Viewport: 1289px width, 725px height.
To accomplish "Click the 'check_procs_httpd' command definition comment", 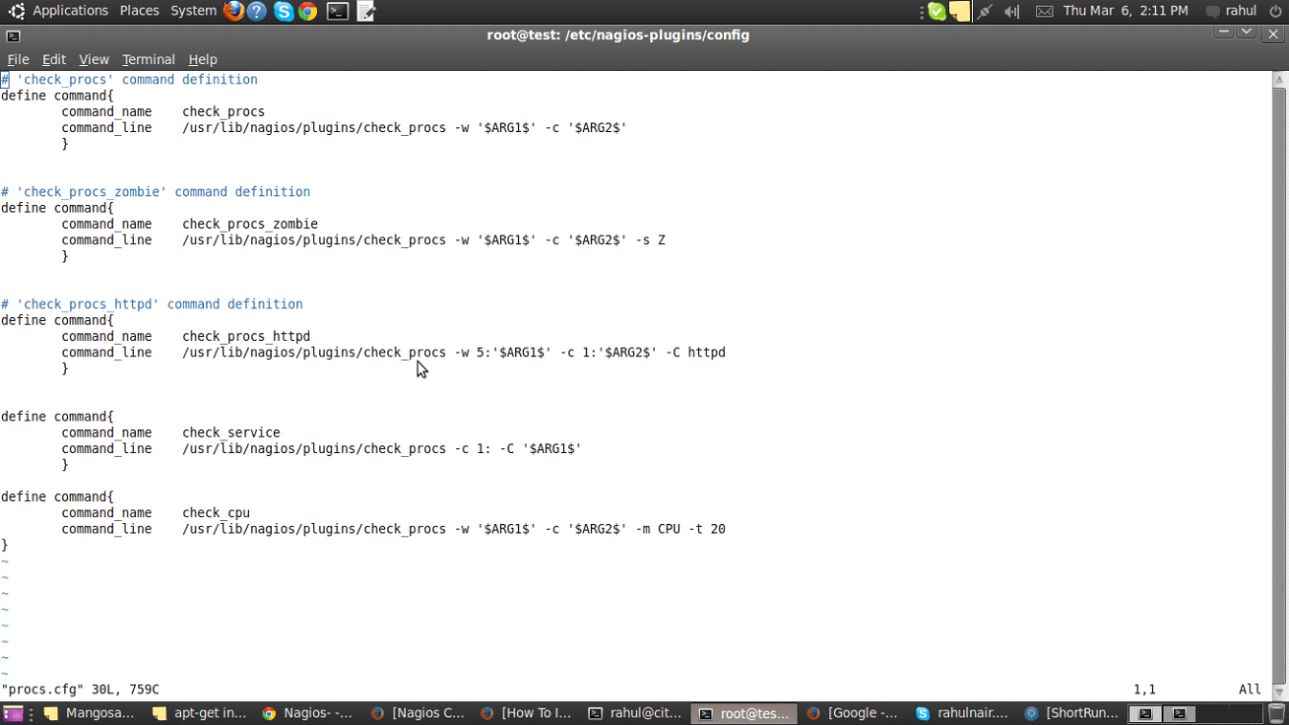I will coord(152,304).
